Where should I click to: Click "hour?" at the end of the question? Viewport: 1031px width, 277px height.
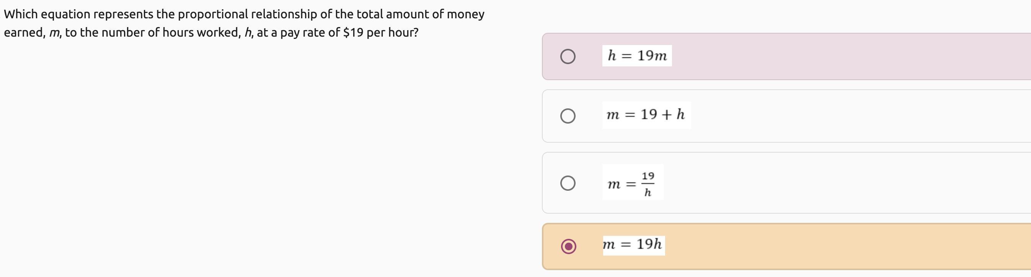(x=403, y=32)
